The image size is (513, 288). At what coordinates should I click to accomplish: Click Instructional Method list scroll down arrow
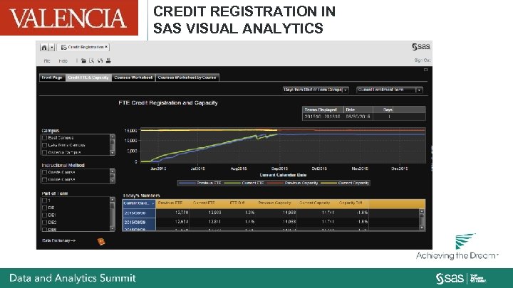coord(113,181)
